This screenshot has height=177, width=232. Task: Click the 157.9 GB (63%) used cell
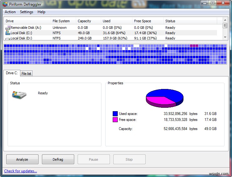(x=115, y=38)
